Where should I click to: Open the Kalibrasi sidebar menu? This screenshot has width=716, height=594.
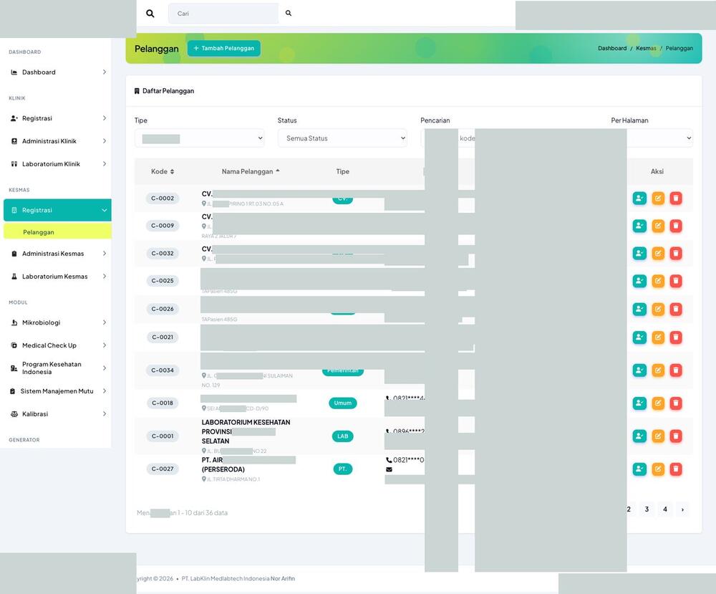(57, 414)
